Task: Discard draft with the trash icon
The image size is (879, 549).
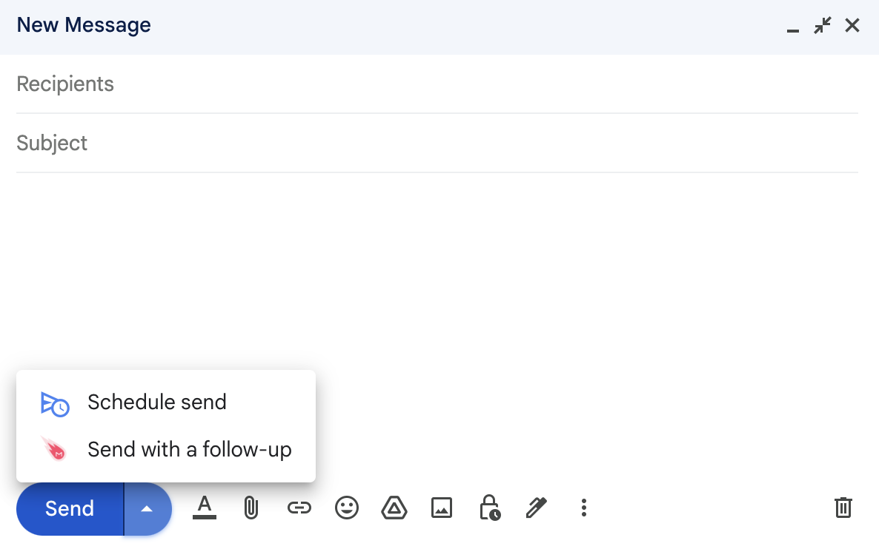Action: tap(843, 508)
